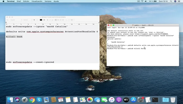Open Siri from the menu bar
Image resolution: width=183 pixels, height=104 pixels.
(175, 1)
